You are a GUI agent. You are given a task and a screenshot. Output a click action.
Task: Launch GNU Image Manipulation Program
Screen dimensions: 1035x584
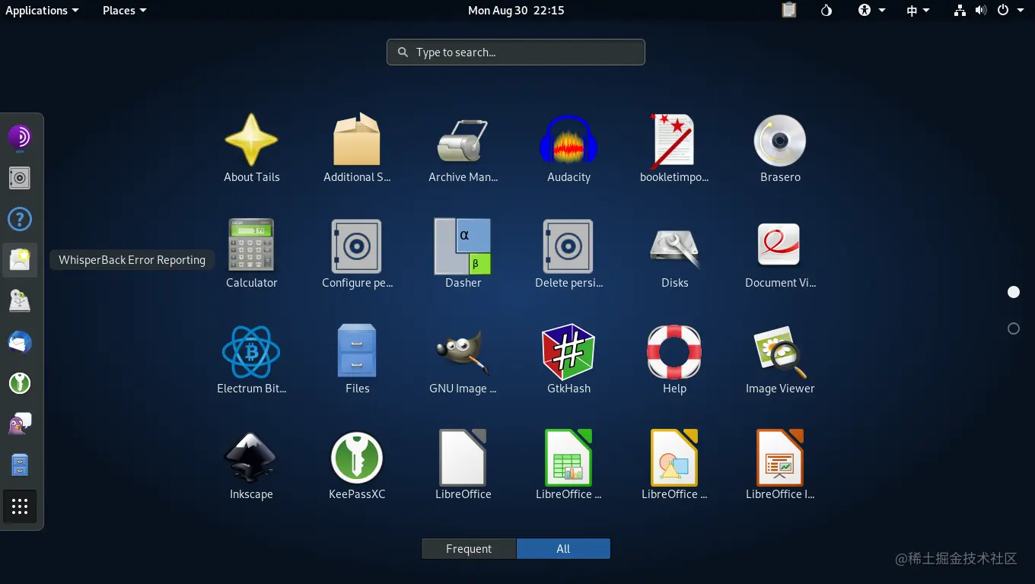click(x=463, y=350)
